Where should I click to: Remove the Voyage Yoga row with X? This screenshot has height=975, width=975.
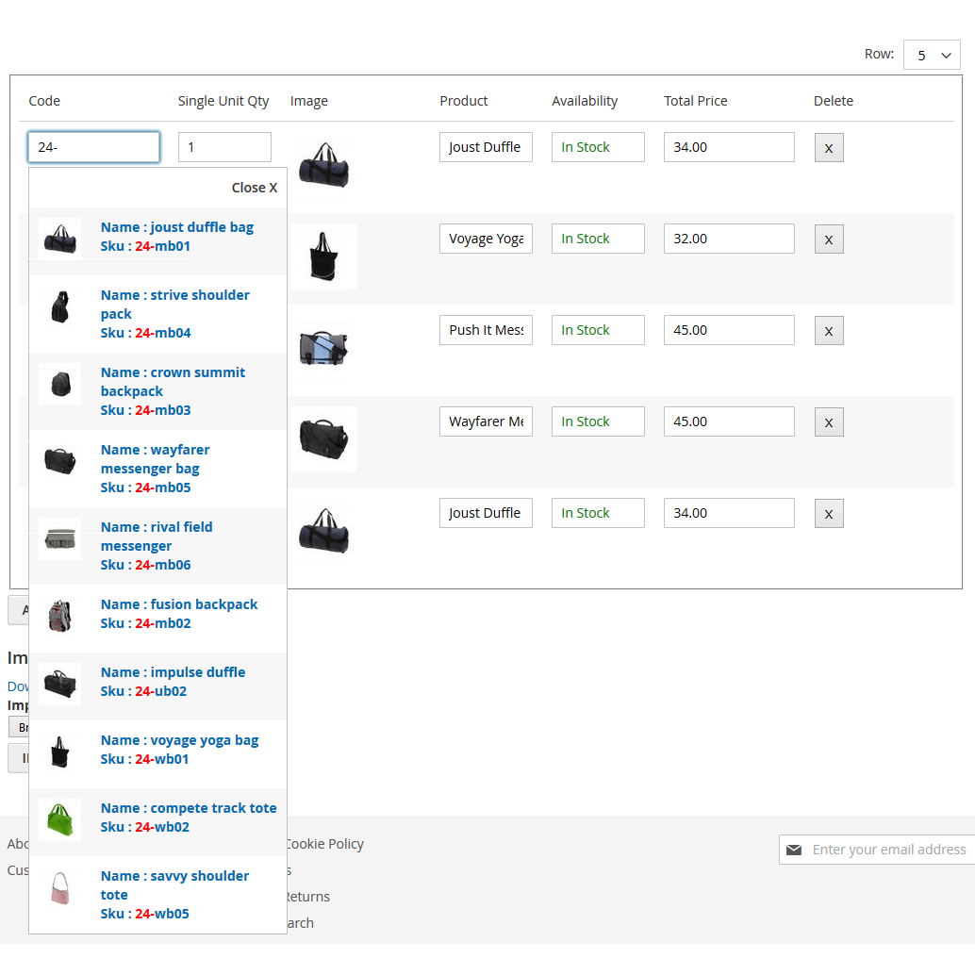(829, 240)
